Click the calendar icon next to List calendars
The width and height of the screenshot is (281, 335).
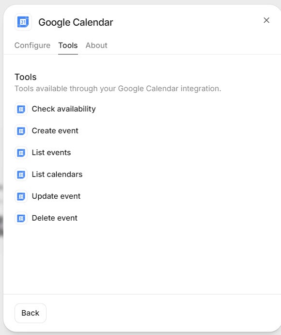(21, 175)
